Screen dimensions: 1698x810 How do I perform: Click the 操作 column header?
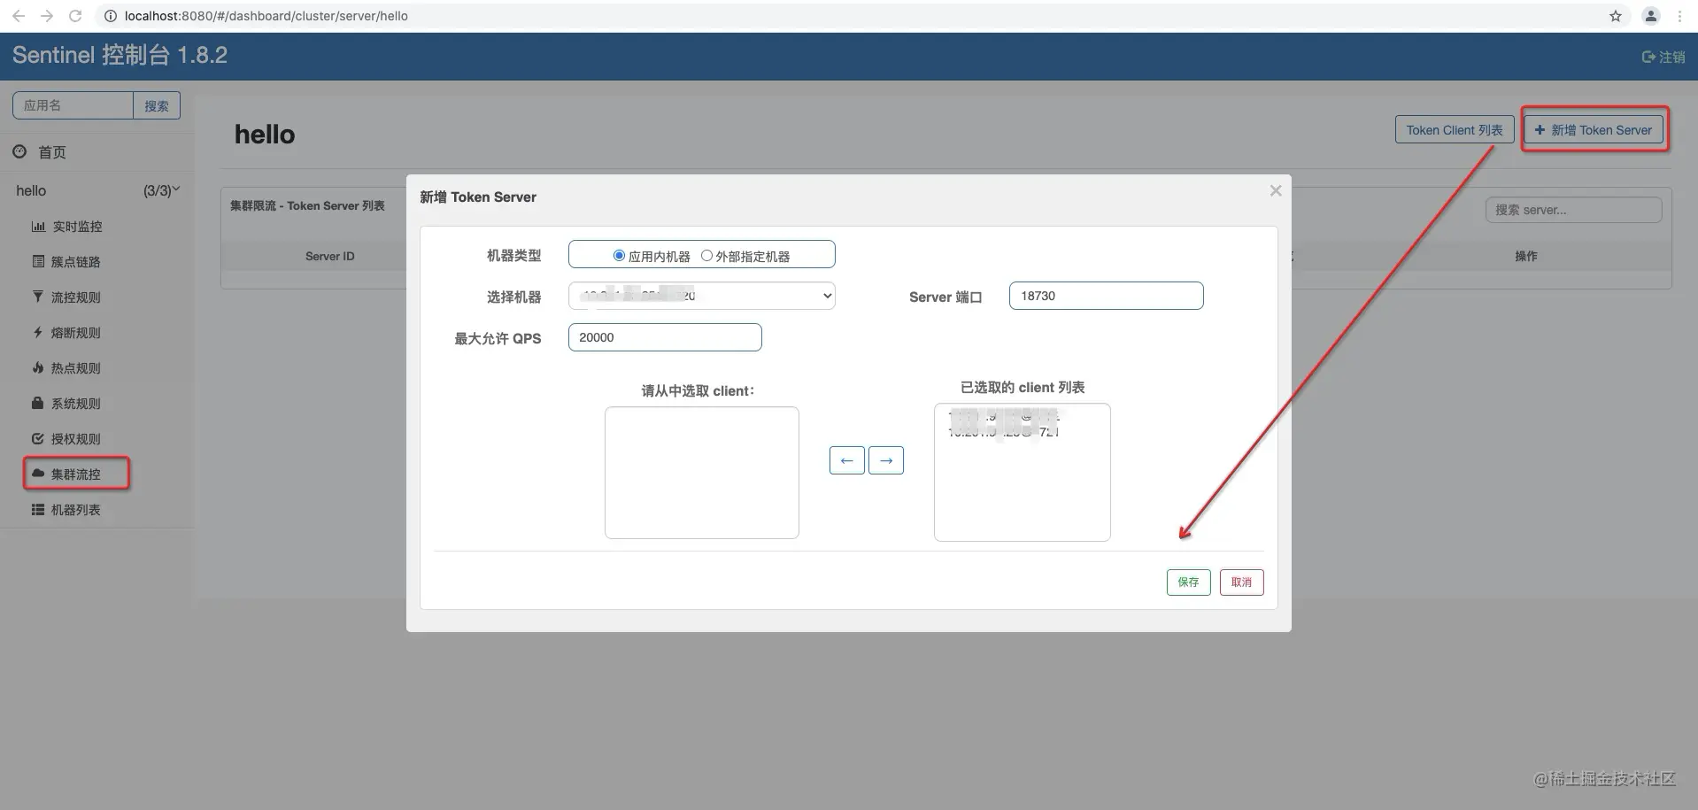pos(1525,256)
